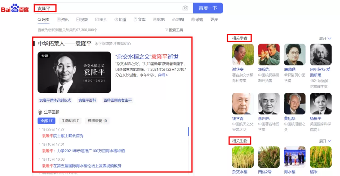The height and width of the screenshot is (176, 340).
Task: Switch to the 采购 tab
Action: 197,20
